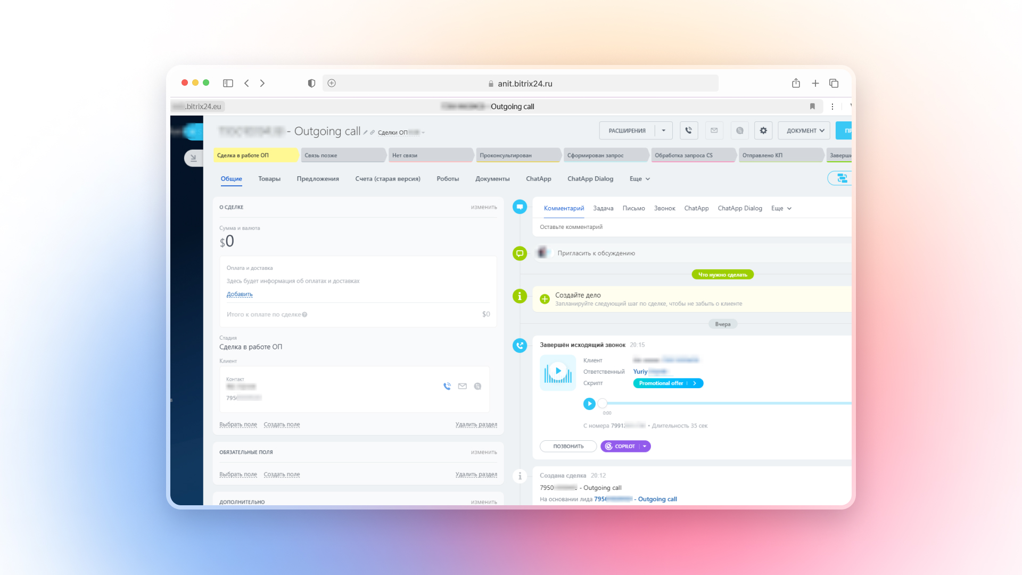The image size is (1022, 575).
Task: Click the bookmark icon in Outgoing call bar
Action: [x=812, y=106]
